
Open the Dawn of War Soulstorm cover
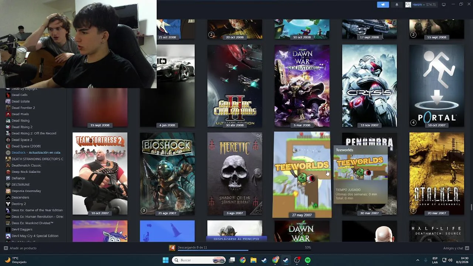coord(302,86)
